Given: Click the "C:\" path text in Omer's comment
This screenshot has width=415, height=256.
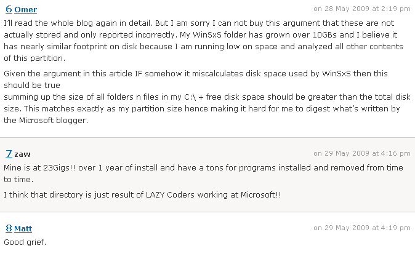Looking at the screenshot, I should coord(190,97).
